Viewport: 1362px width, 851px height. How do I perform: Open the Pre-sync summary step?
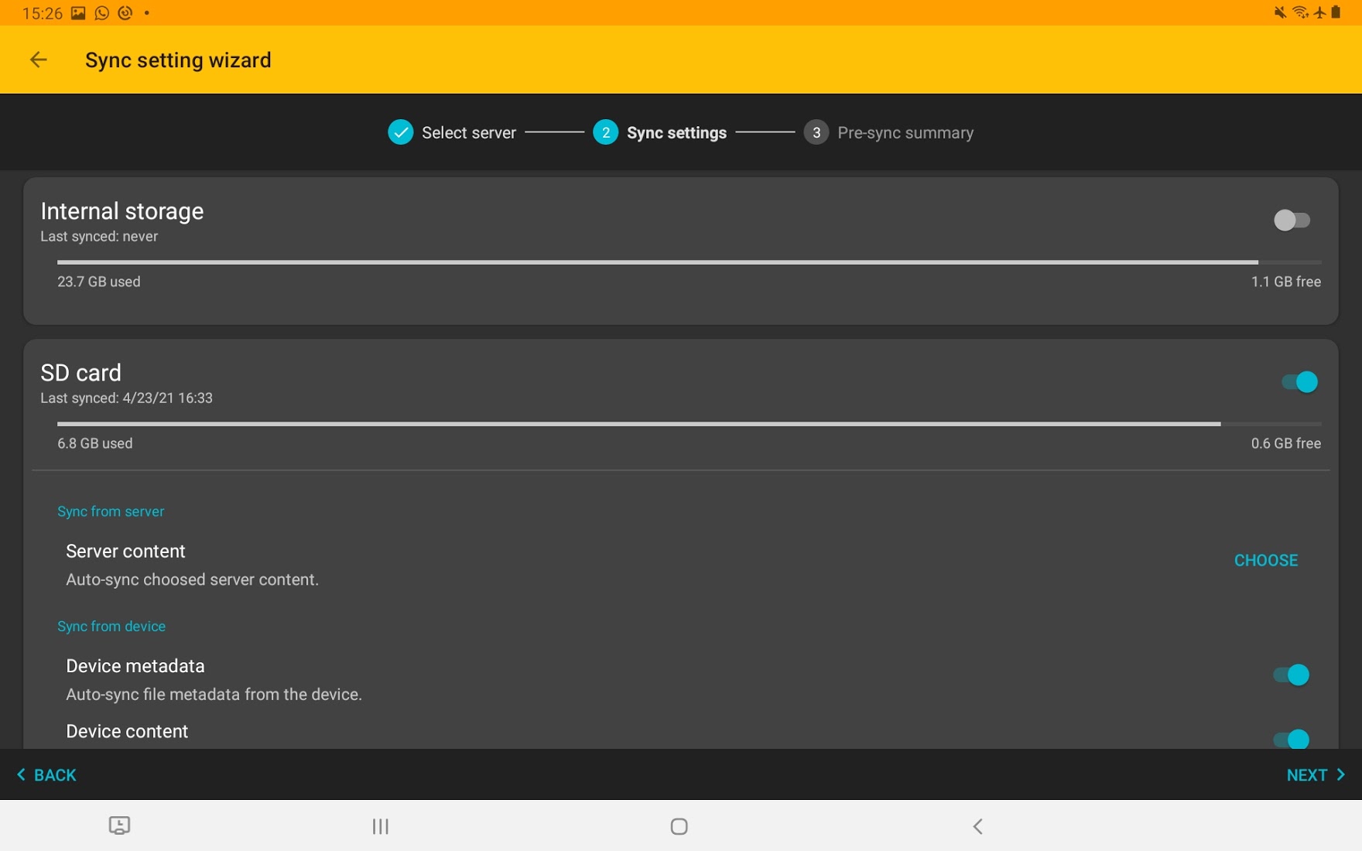point(905,132)
